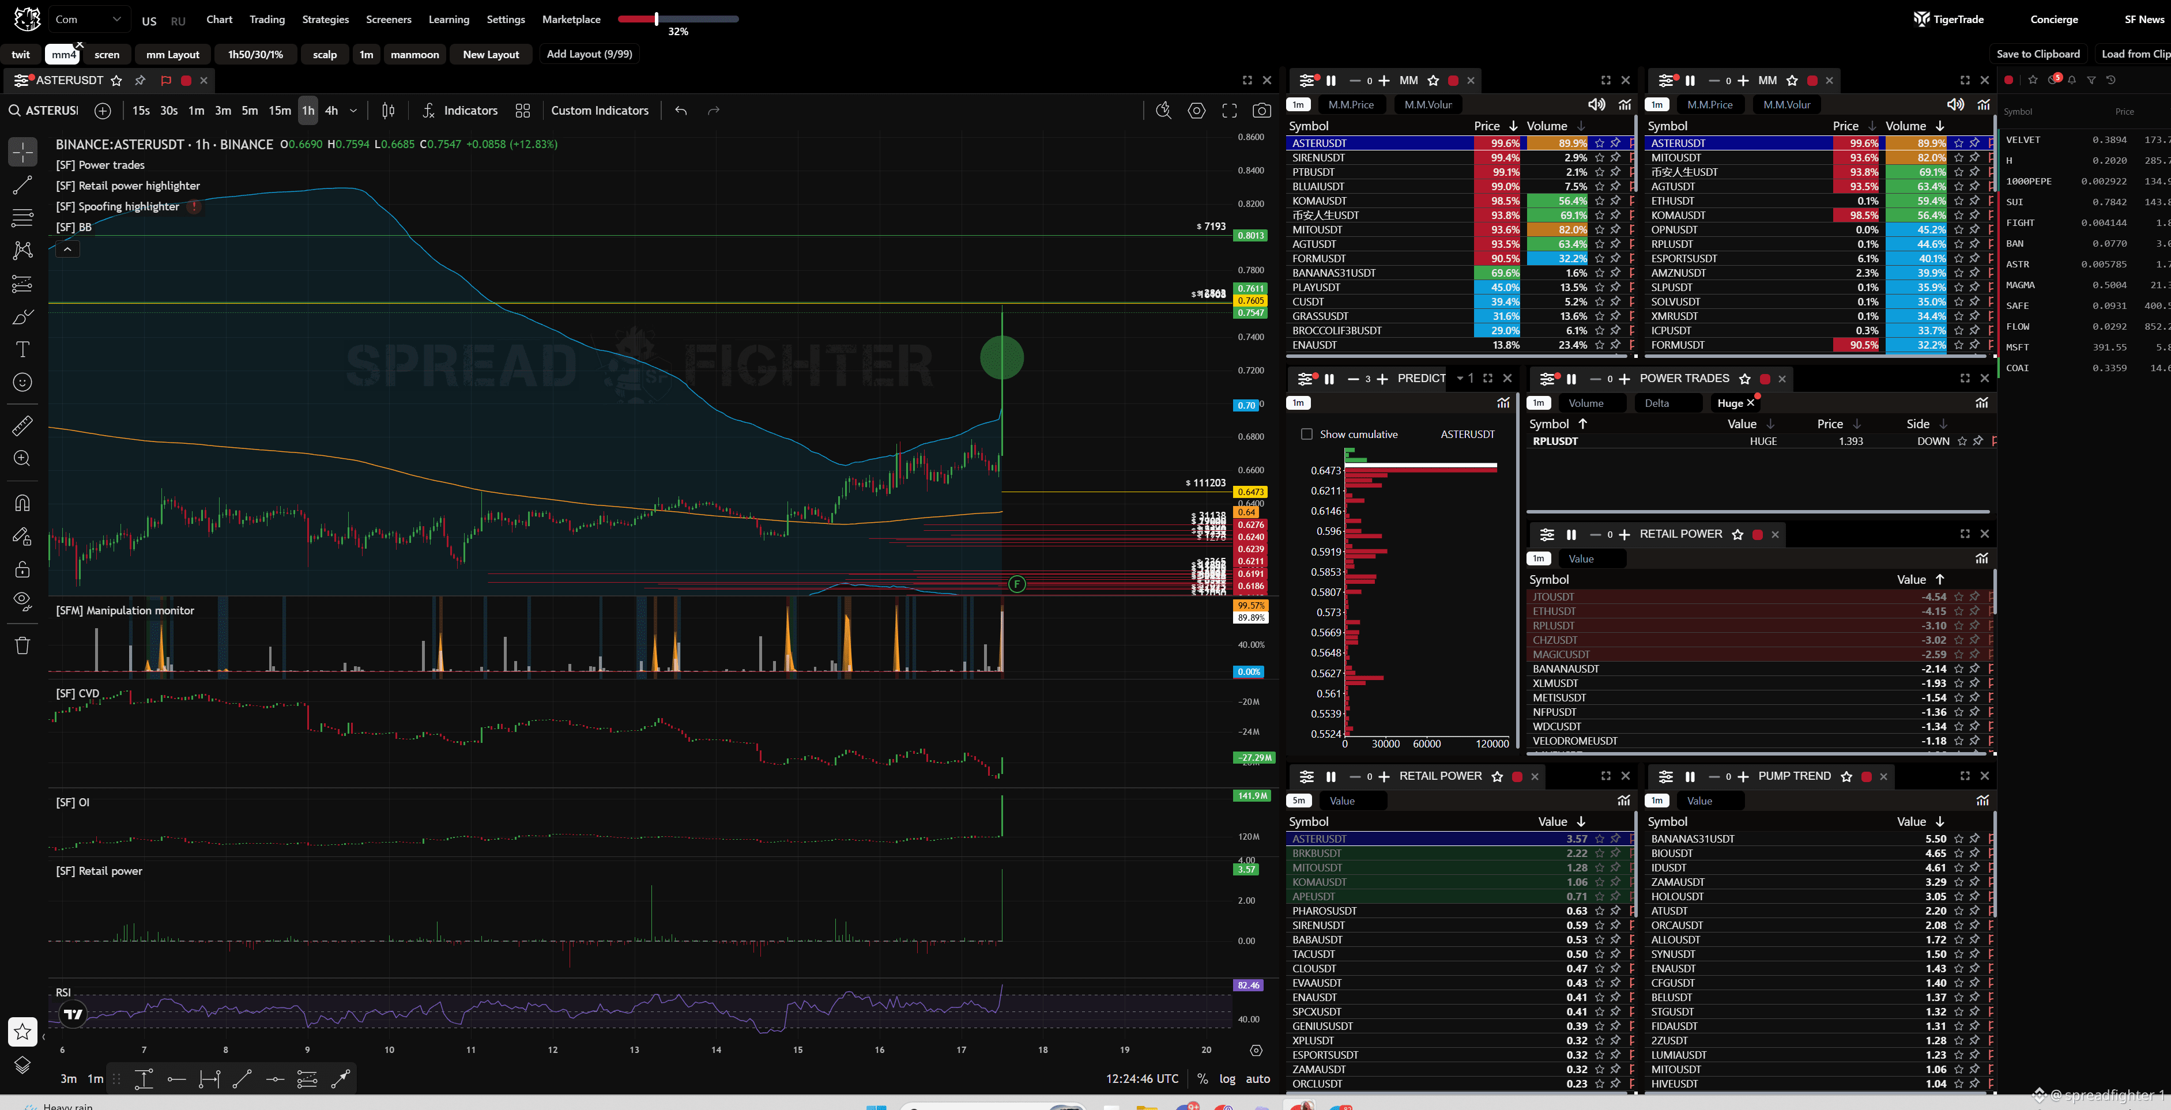Expand the timeframe list dropdown arrow
2171x1110 pixels.
tap(353, 111)
